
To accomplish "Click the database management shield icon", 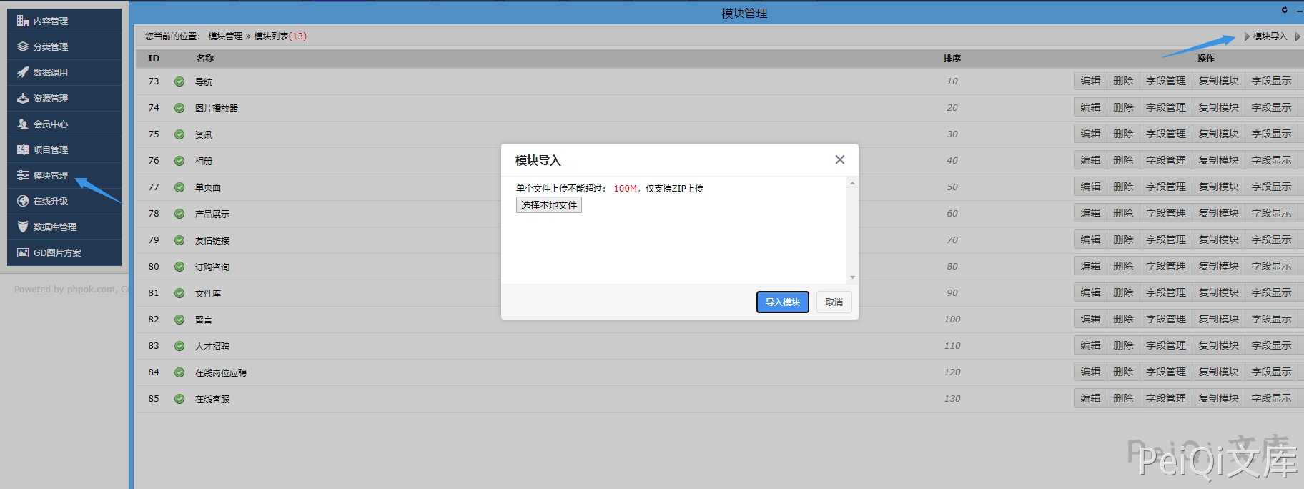I will [x=23, y=227].
